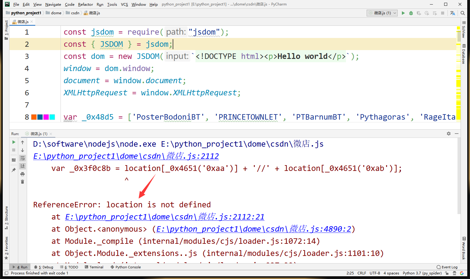Start debugging with the green bug icon
The width and height of the screenshot is (470, 279).
411,13
